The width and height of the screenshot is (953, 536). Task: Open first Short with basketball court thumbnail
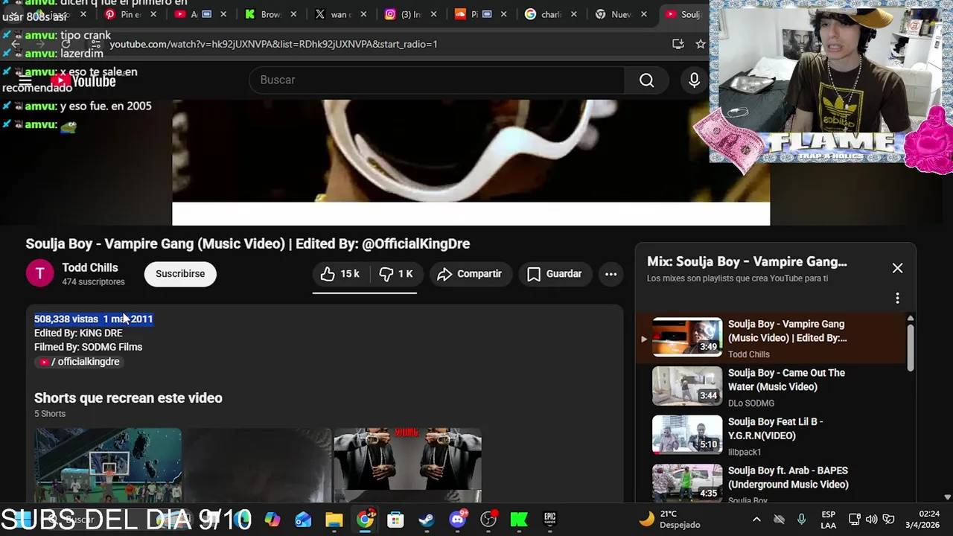(x=108, y=465)
